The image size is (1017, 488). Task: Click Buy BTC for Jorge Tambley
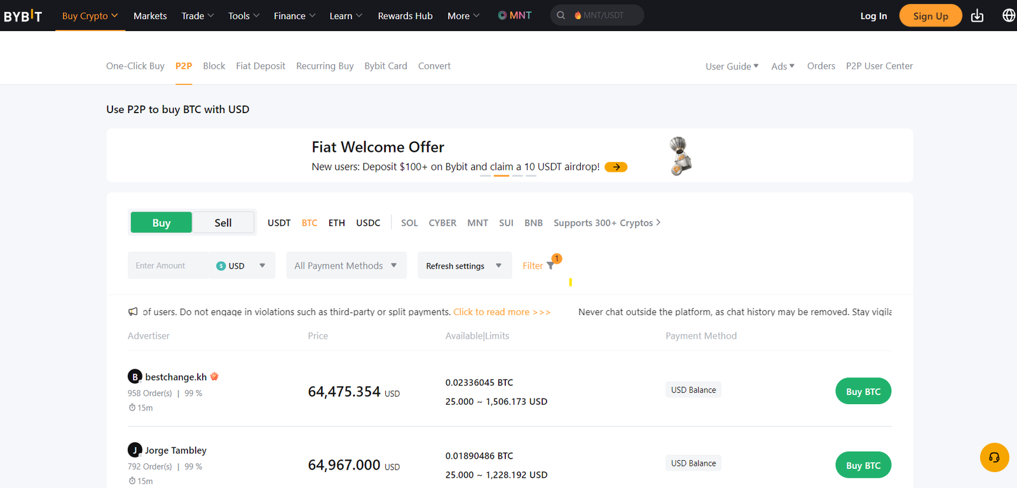[863, 465]
